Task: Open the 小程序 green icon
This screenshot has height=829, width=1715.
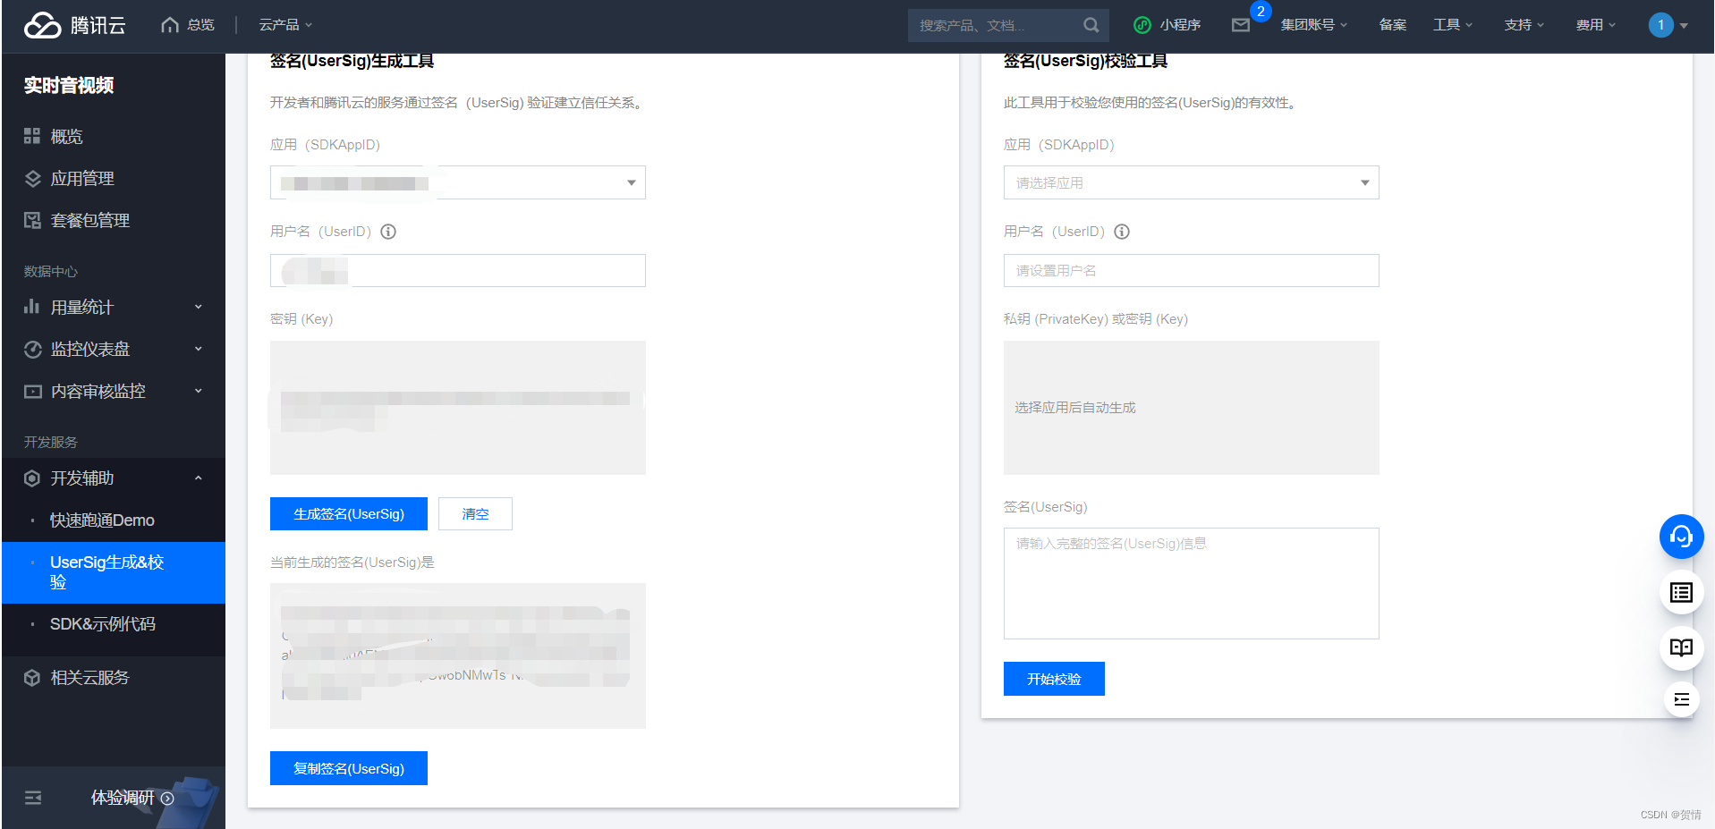Action: click(x=1142, y=25)
